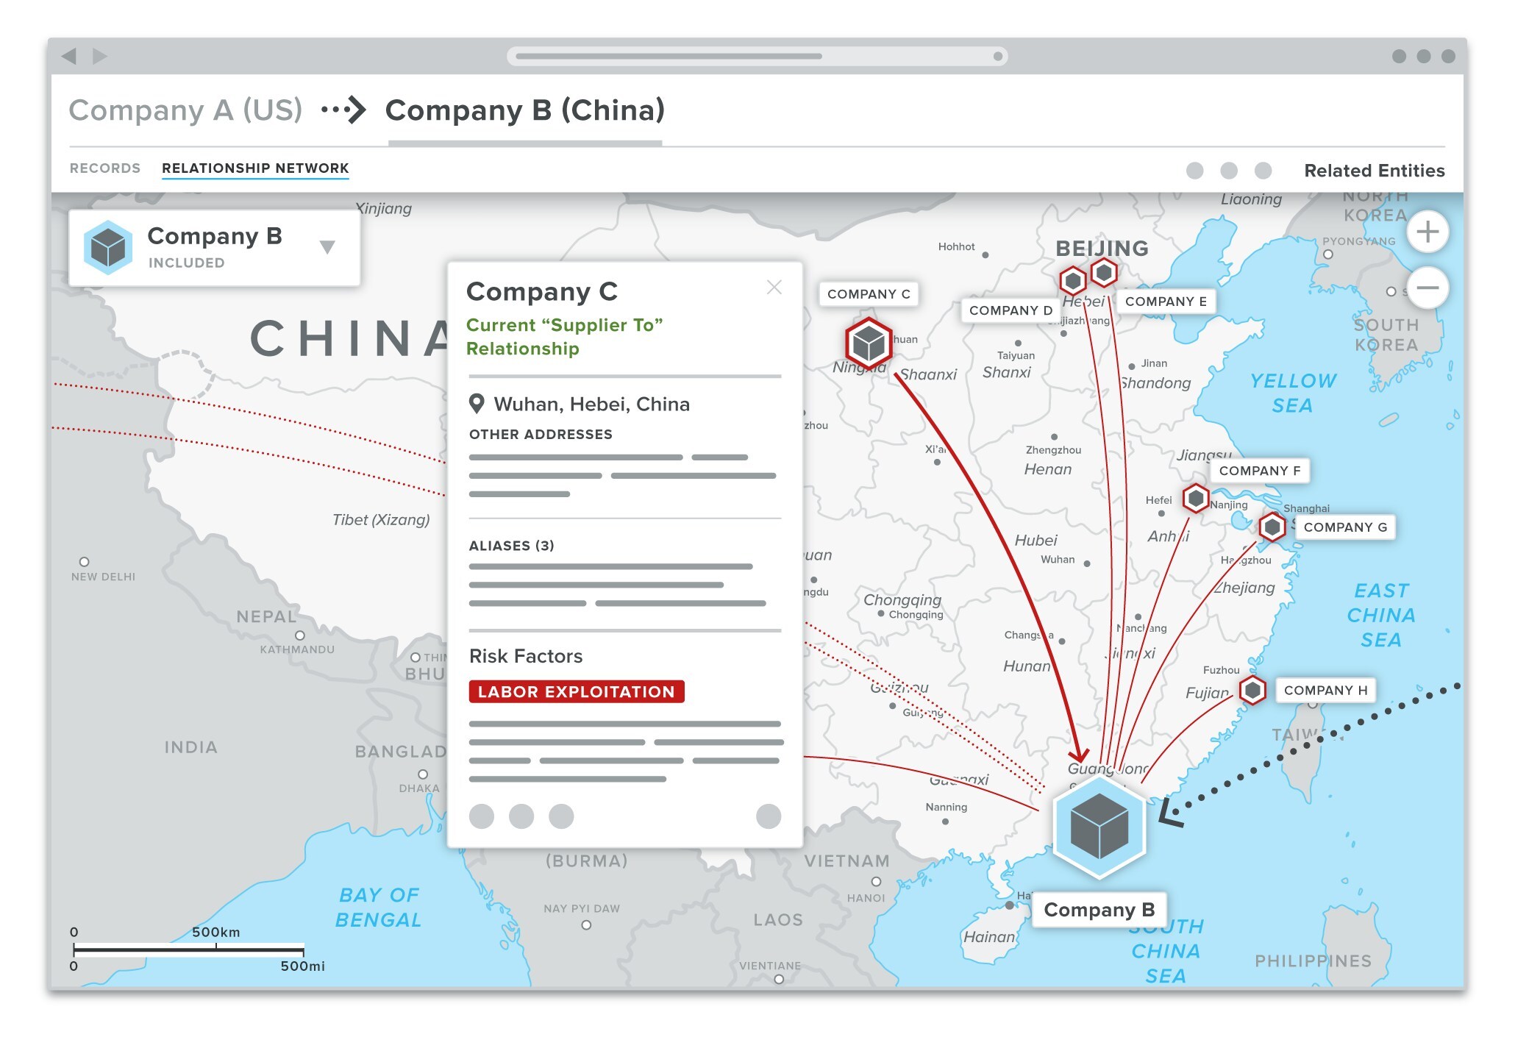
Task: Click the map zoom out minus button
Action: coord(1427,288)
